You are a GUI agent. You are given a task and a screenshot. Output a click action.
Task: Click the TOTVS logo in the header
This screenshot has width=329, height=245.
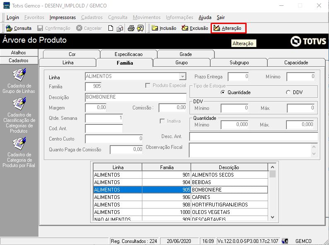pyautogui.click(x=308, y=41)
